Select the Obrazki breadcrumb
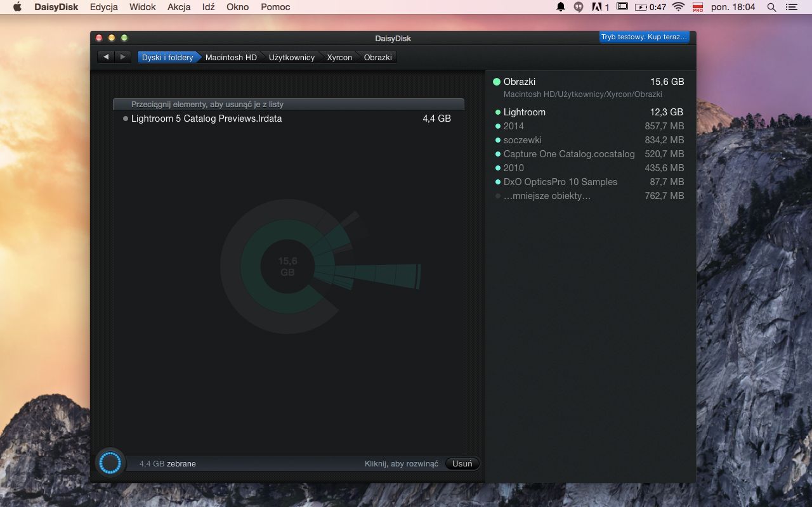The height and width of the screenshot is (507, 812). click(378, 57)
